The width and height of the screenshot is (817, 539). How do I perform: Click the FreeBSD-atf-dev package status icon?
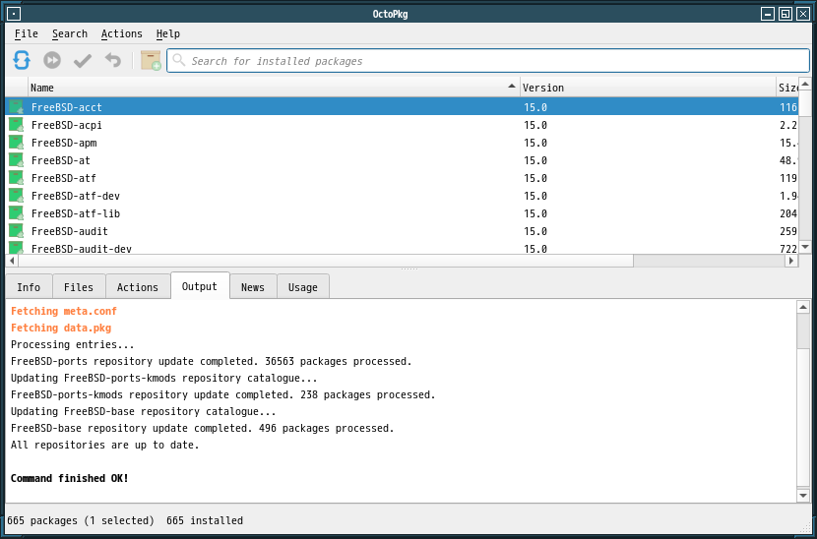point(16,196)
